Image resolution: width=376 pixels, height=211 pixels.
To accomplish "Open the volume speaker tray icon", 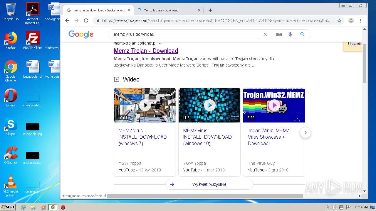I will [x=334, y=207].
